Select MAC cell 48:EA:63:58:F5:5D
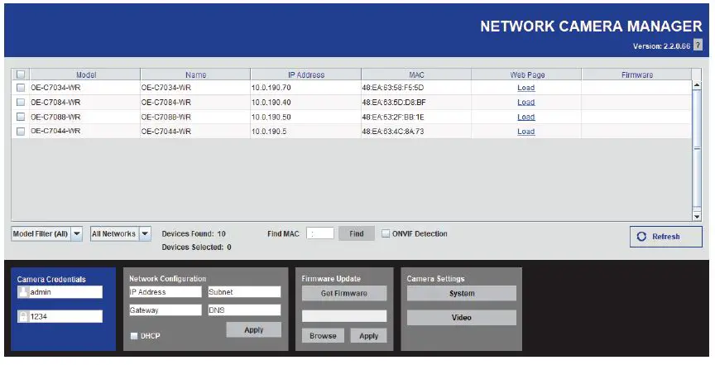 click(x=416, y=88)
